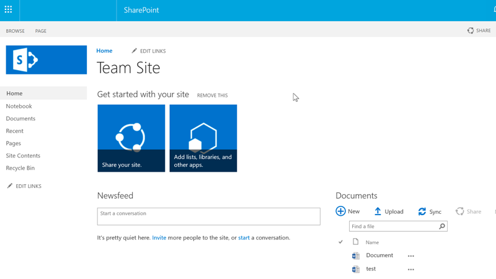Click Add lists, libraries, and other apps tile
The width and height of the screenshot is (496, 279).
point(203,138)
